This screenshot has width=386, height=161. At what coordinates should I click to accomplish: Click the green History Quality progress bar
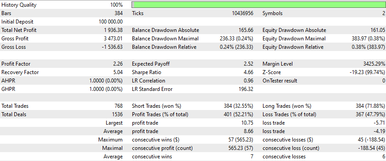click(259, 5)
